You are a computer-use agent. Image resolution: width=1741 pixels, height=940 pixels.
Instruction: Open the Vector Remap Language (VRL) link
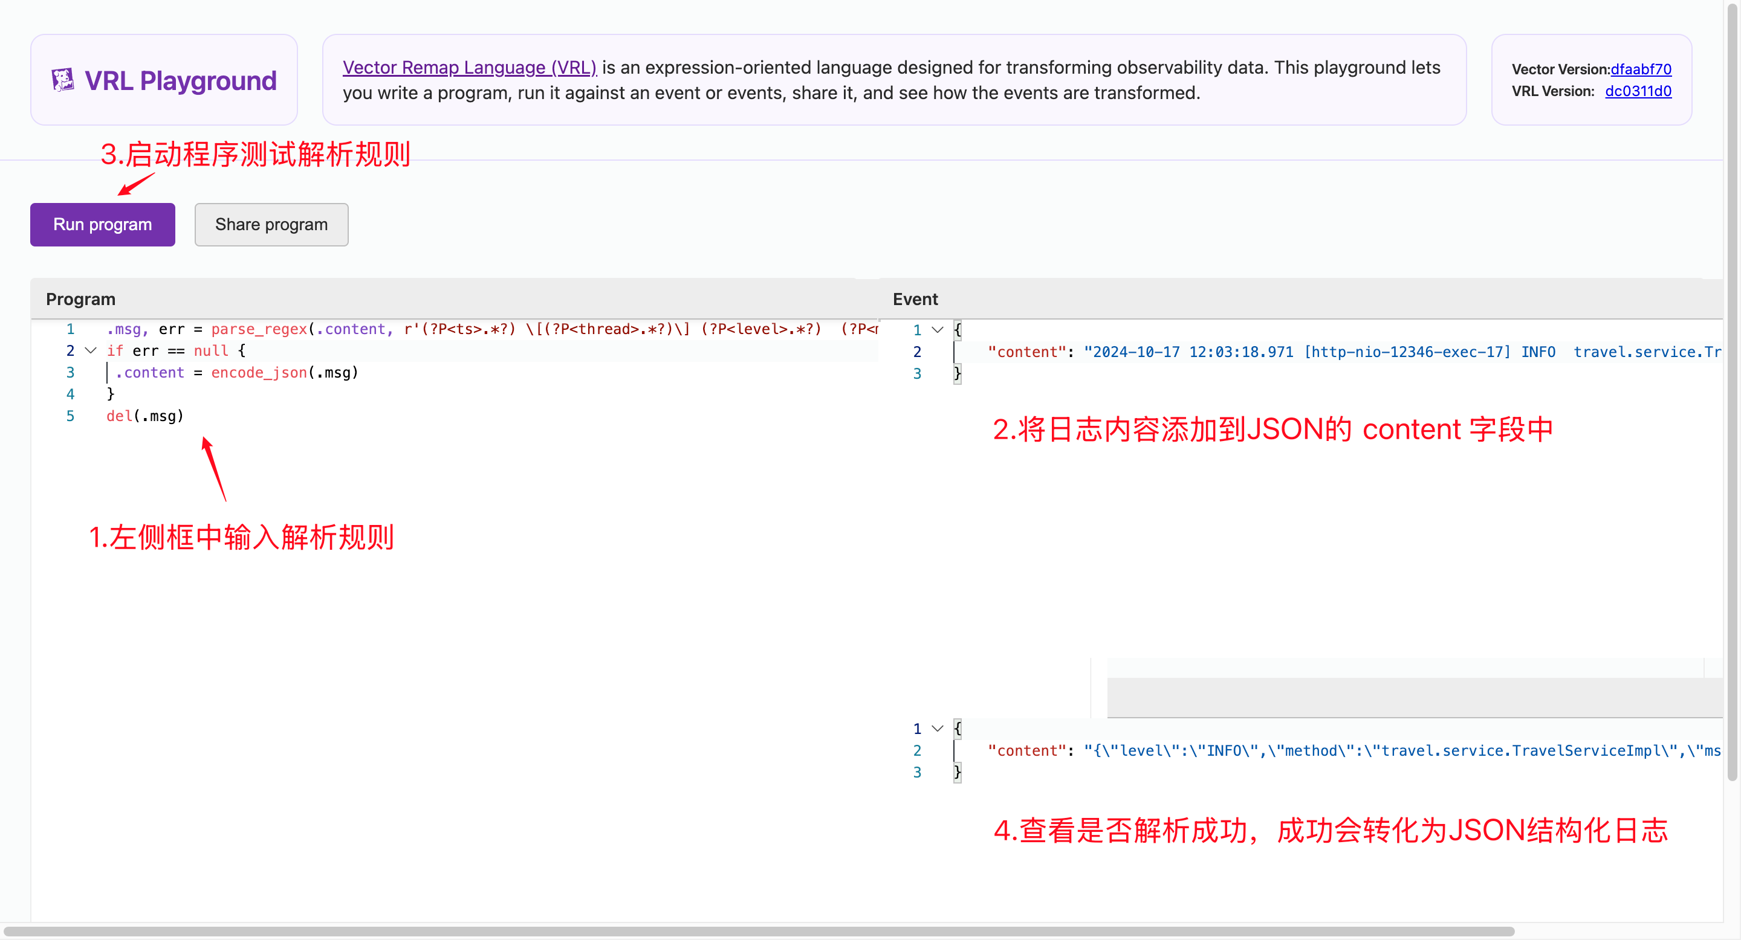[x=470, y=68]
